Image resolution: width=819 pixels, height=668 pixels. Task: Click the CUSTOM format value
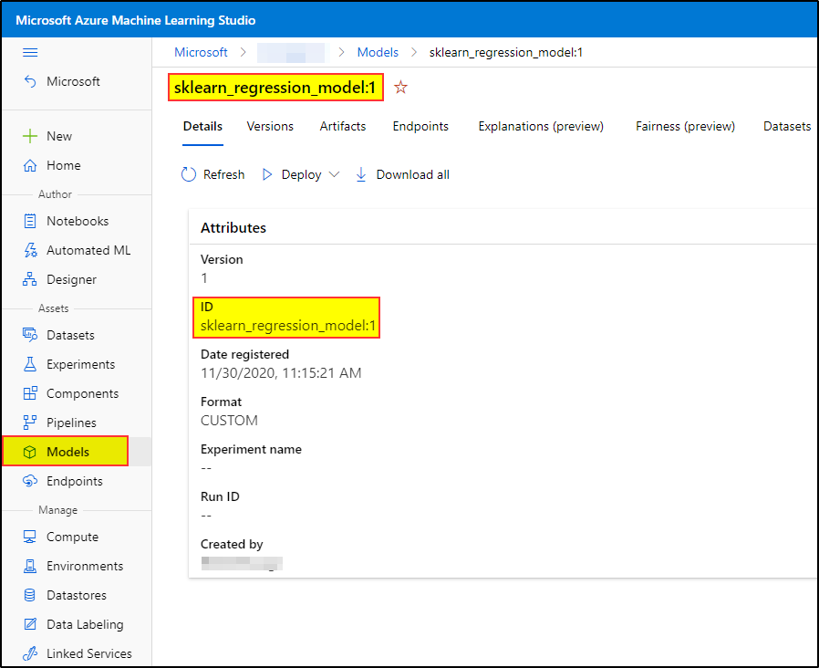point(229,421)
